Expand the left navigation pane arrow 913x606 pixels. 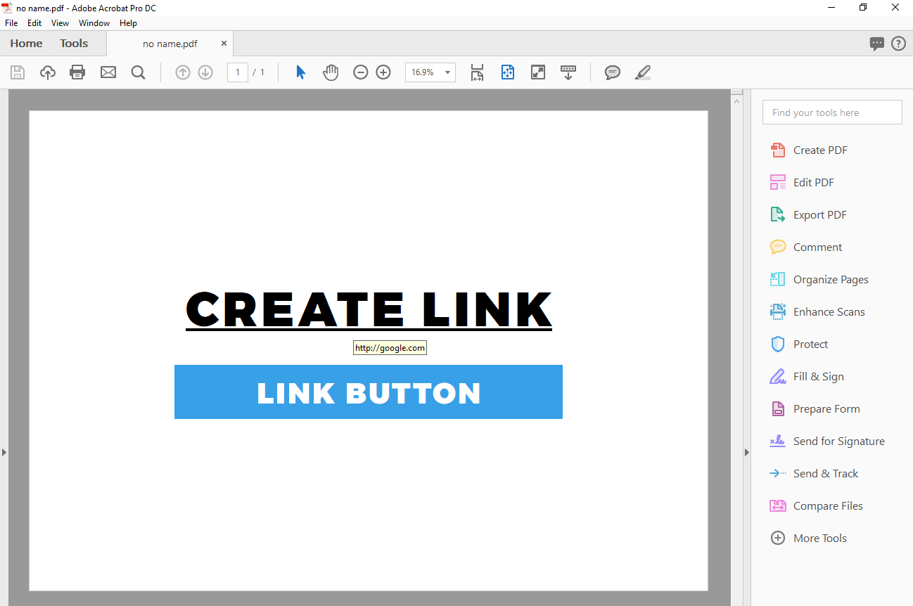[4, 452]
